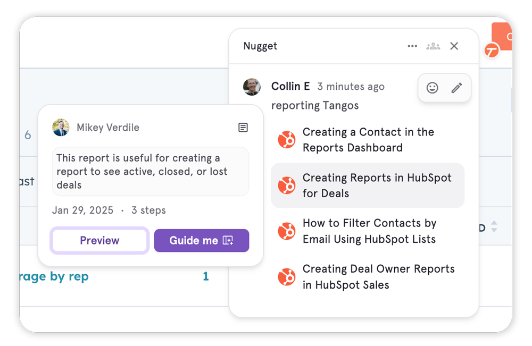Start the Guide me walkthrough
The width and height of the screenshot is (532, 346).
pos(202,241)
